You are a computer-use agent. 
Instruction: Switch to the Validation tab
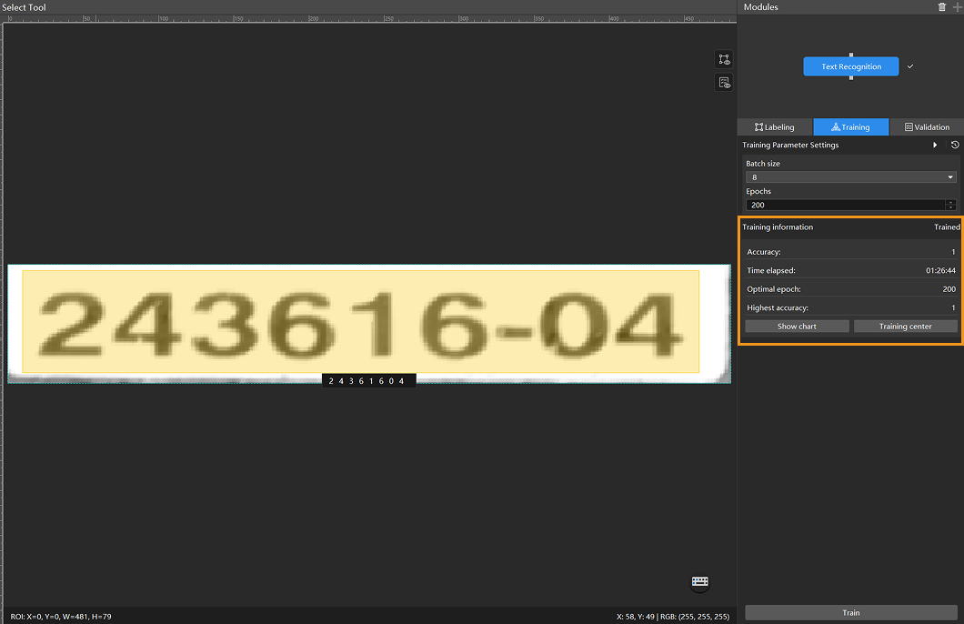(927, 127)
